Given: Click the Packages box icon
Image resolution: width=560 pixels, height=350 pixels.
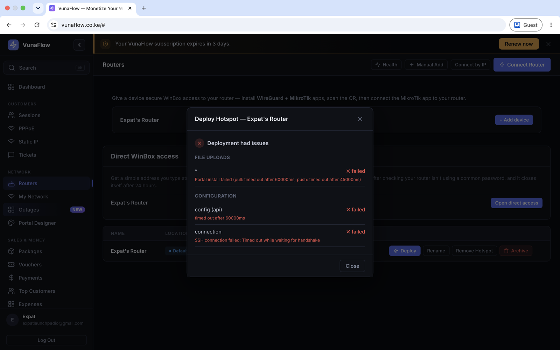Looking at the screenshot, I should 11,251.
